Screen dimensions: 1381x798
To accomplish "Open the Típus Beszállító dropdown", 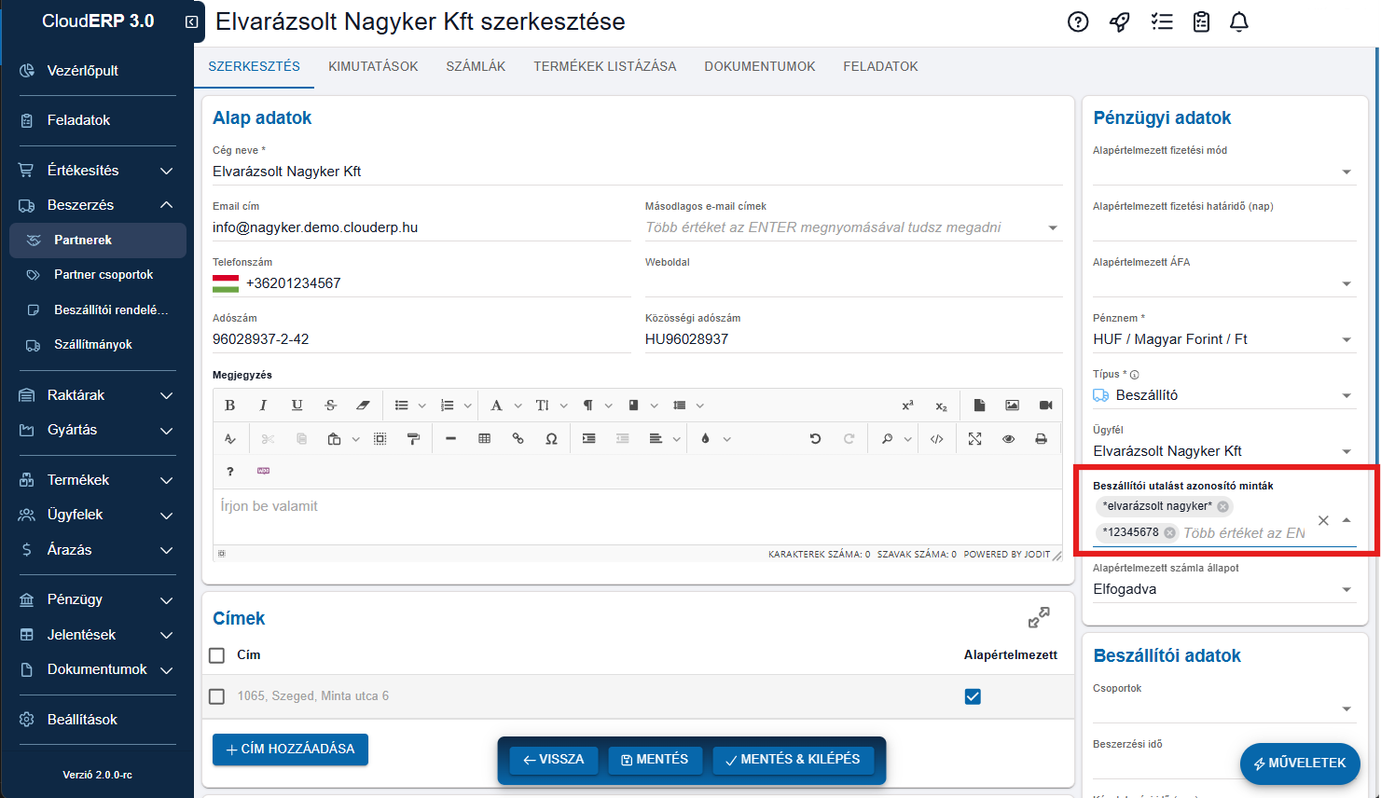I will coord(1346,396).
